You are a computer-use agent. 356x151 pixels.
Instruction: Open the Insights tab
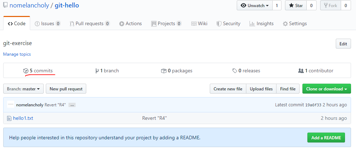coord(261,24)
